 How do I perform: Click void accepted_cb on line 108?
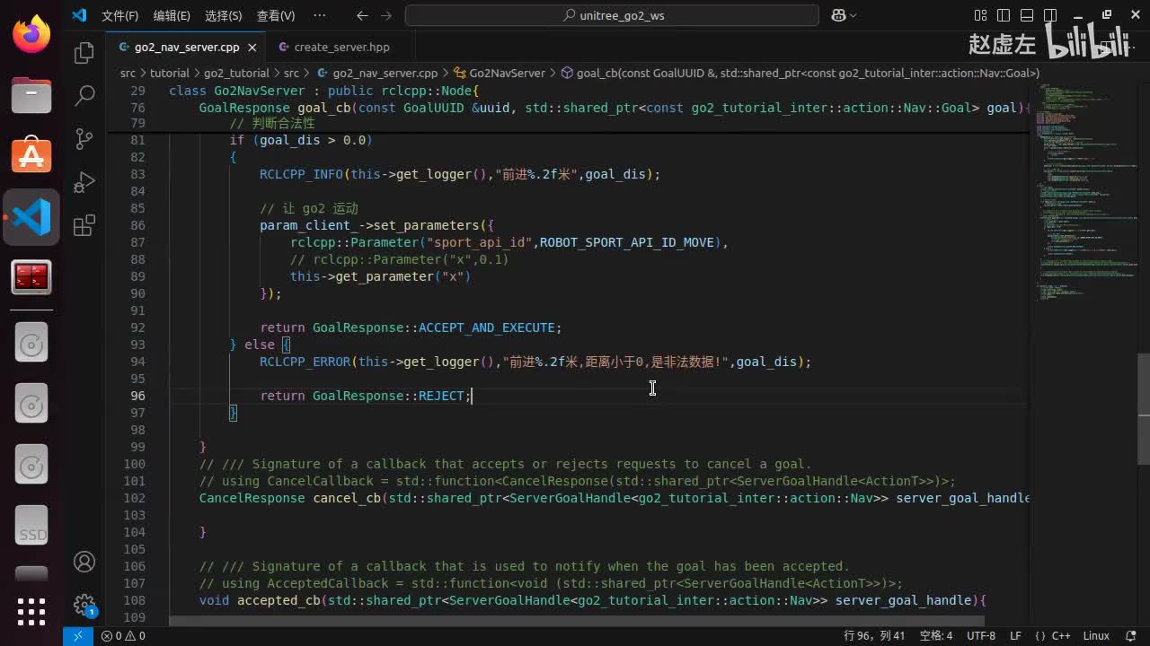(x=260, y=600)
